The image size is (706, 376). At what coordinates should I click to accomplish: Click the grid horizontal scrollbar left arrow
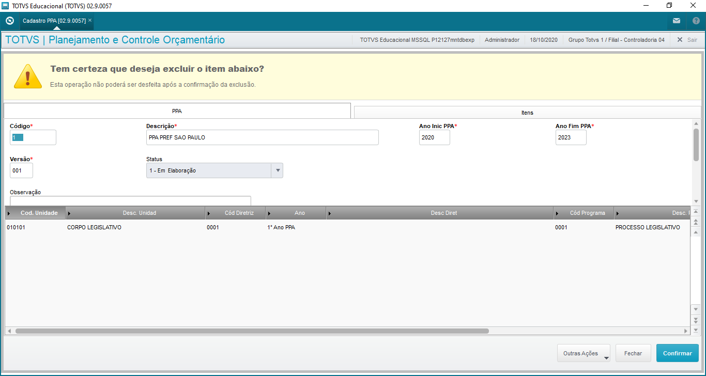tap(9, 331)
